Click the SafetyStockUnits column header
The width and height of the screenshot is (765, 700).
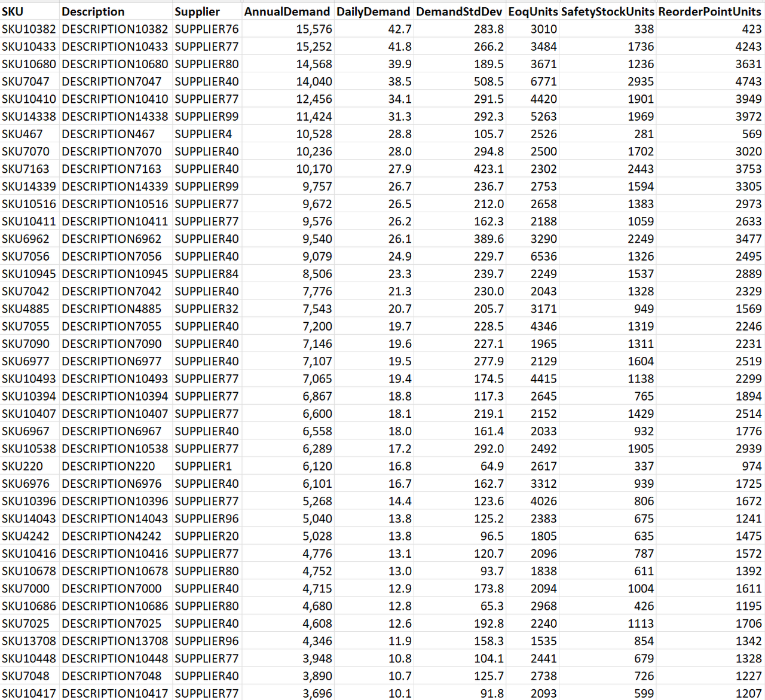tap(607, 11)
